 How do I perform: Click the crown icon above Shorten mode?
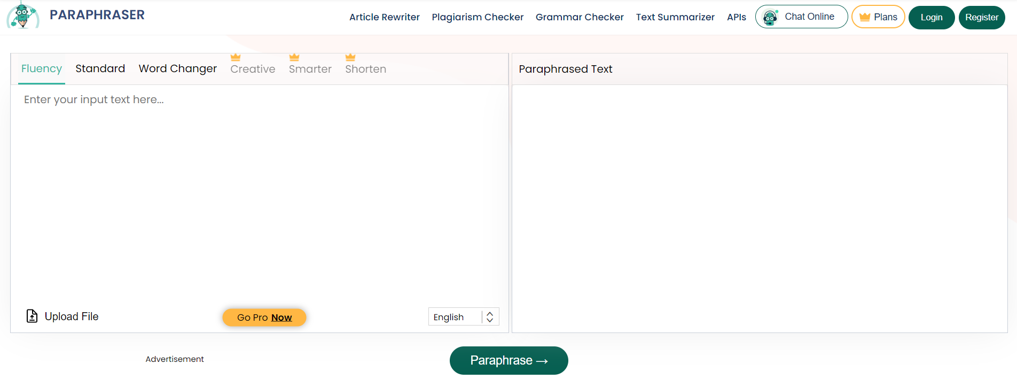[x=350, y=57]
